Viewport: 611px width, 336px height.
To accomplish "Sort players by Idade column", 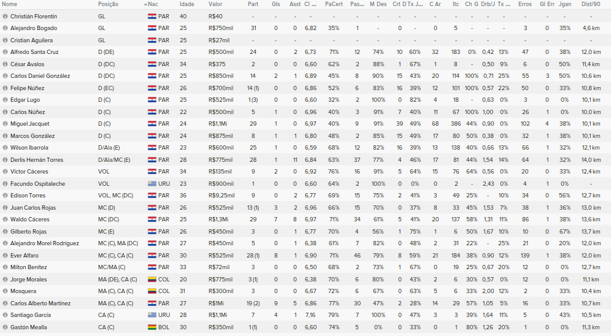I will point(186,4).
